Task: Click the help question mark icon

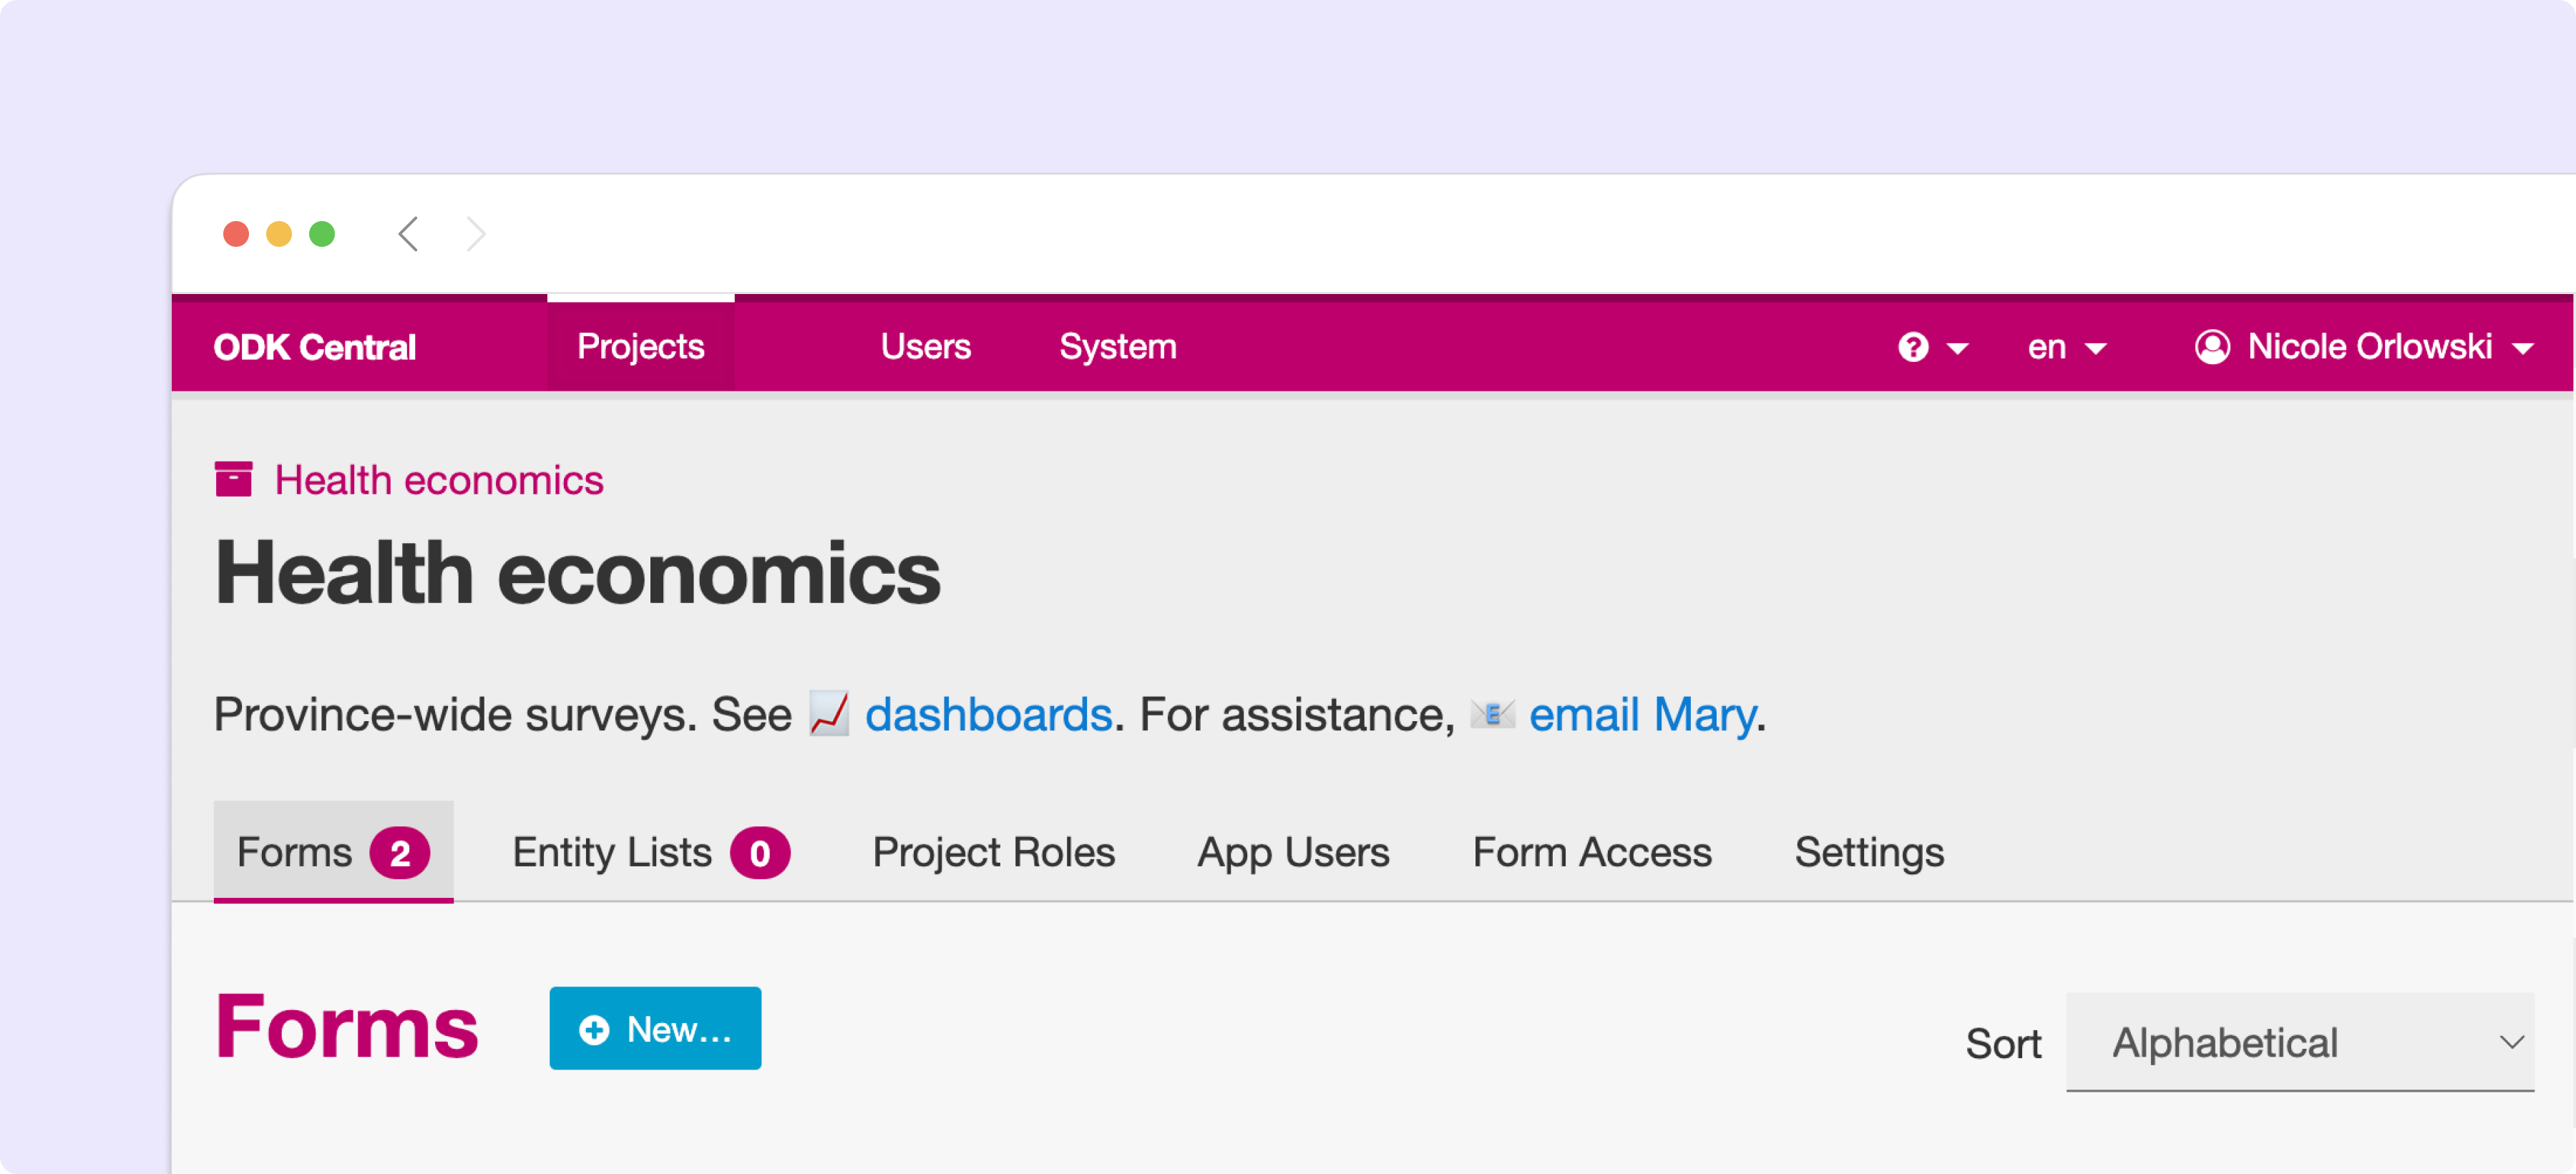Action: 1913,347
